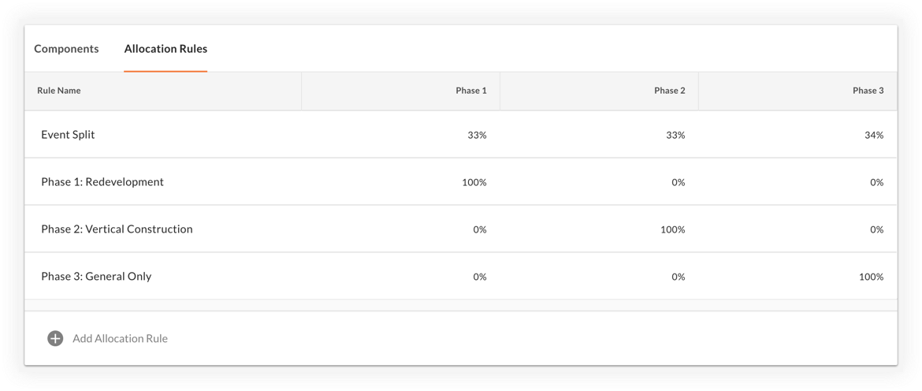
Task: Edit Phase 1: Redevelopment 100% cell
Action: click(x=474, y=183)
